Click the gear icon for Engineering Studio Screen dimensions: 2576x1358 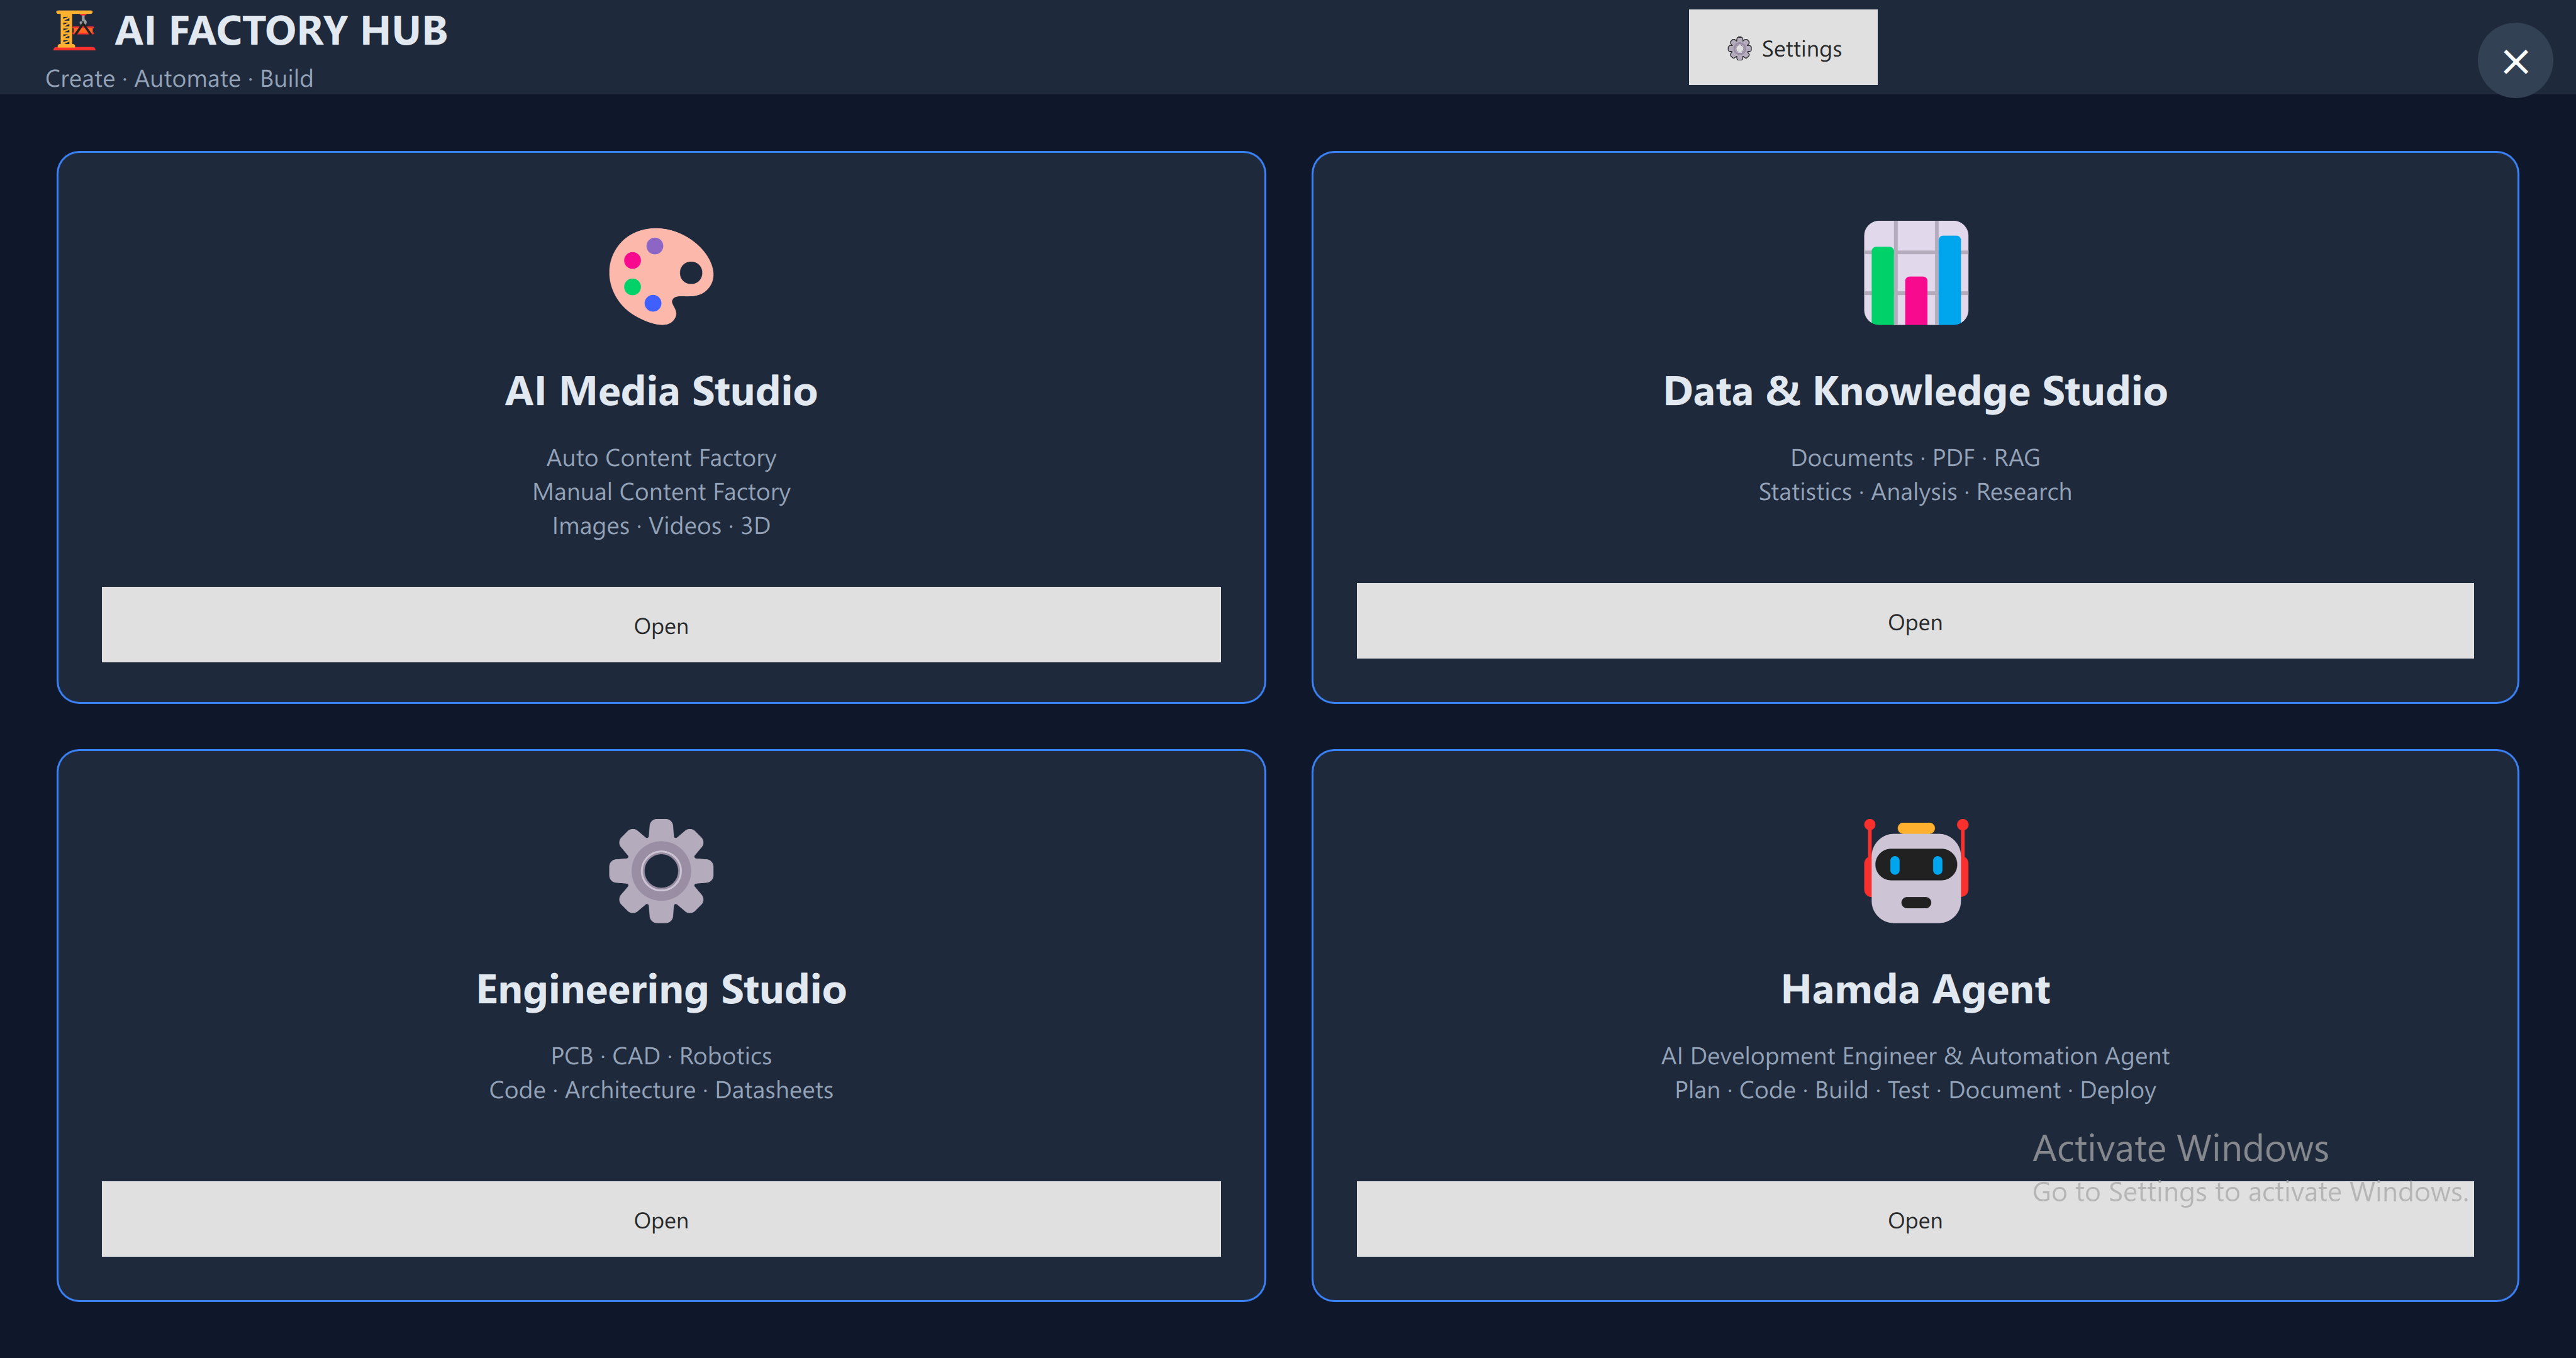click(661, 871)
